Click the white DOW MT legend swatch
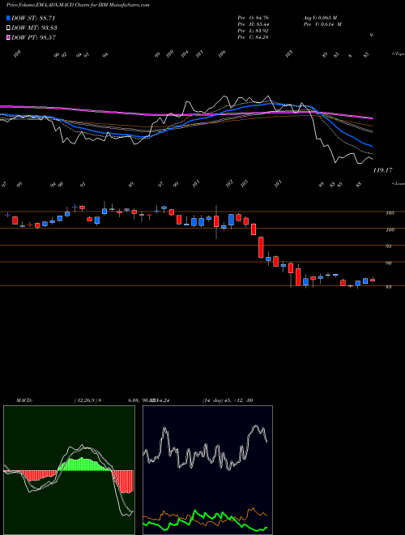The height and width of the screenshot is (535, 405). coord(8,28)
